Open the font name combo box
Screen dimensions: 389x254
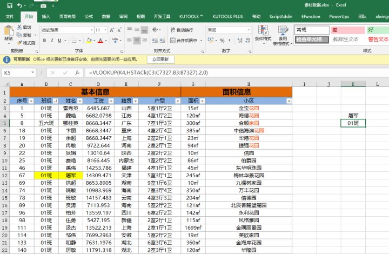pos(67,30)
